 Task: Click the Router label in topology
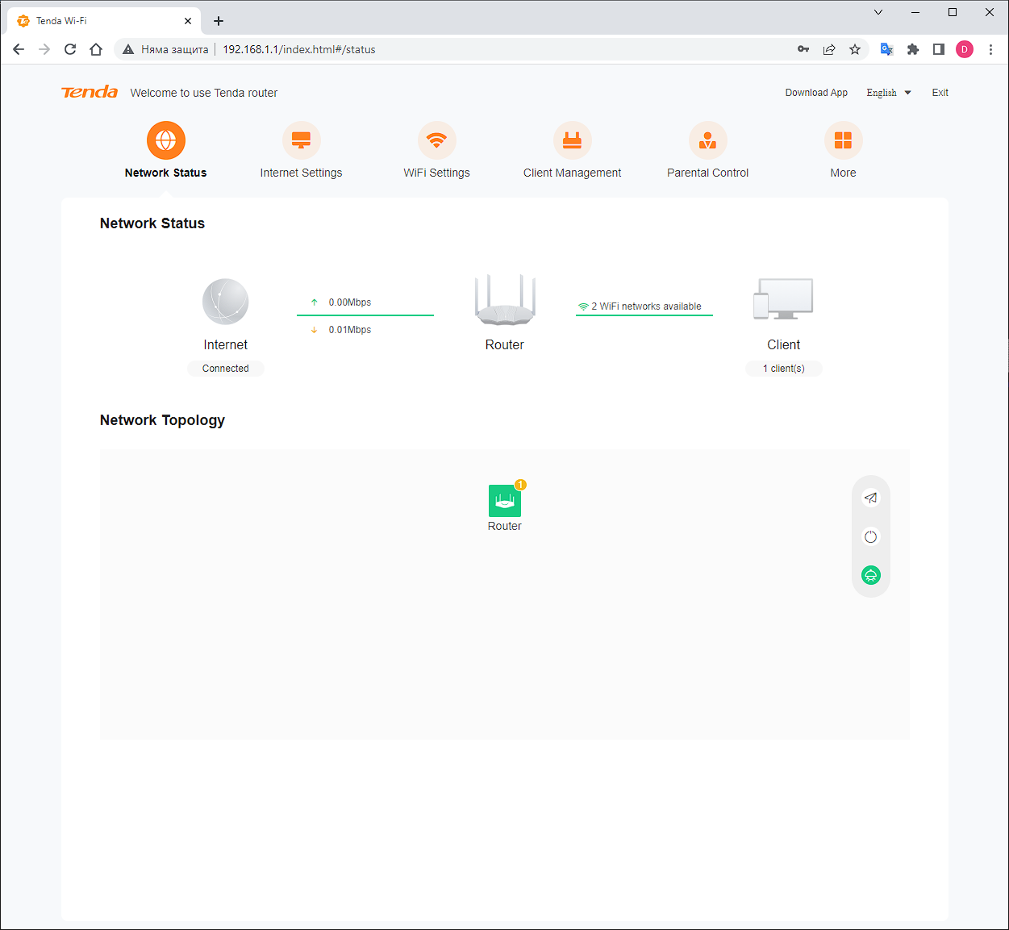pos(505,526)
